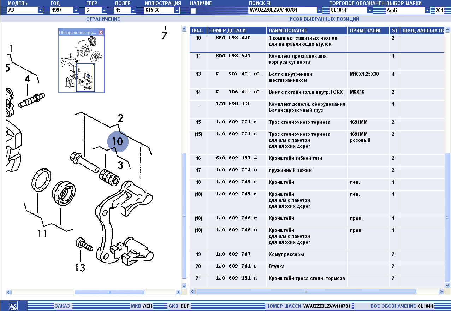Image resolution: width=451 pixels, height=311 pixels.
Task: Click parts table horizontal scroll left arrow
Action: click(192, 292)
